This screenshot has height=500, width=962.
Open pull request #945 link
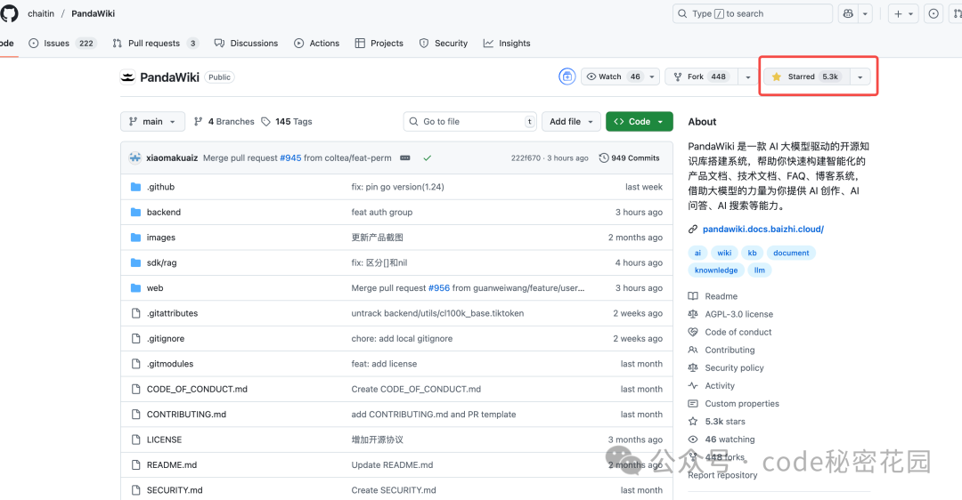(x=290, y=157)
